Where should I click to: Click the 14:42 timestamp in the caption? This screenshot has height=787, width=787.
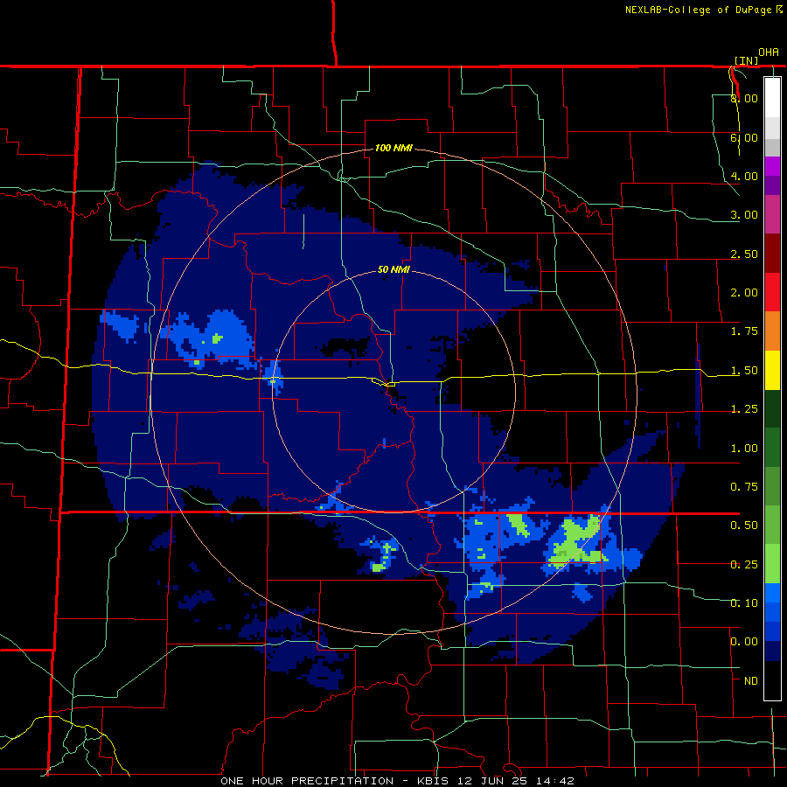(x=557, y=781)
